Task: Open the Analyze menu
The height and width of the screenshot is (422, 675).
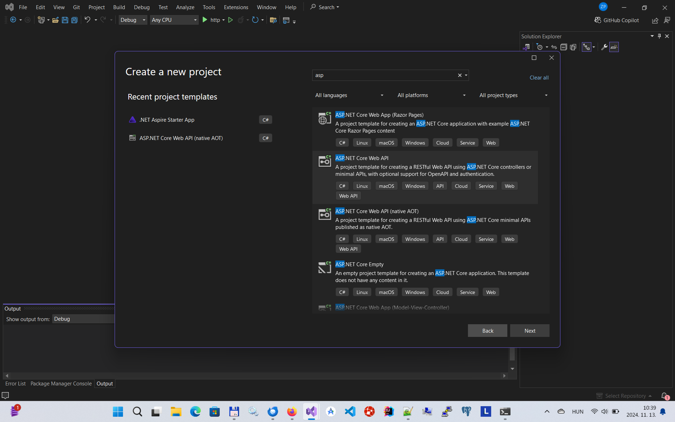Action: (x=185, y=7)
